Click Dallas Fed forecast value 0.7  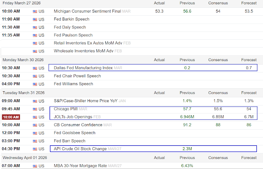click(x=249, y=68)
